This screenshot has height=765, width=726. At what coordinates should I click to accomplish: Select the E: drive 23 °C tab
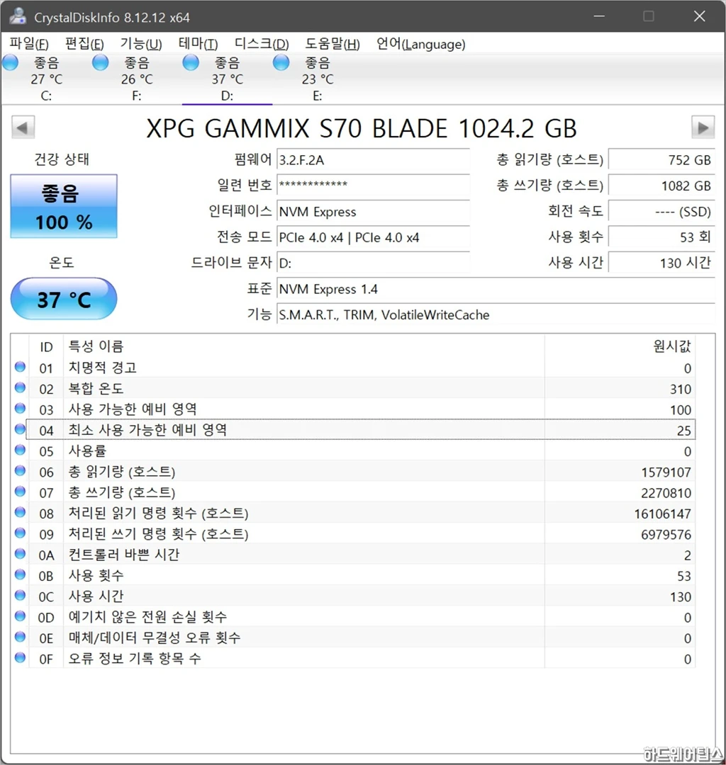[x=318, y=78]
